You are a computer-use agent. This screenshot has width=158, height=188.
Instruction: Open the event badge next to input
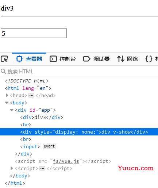tap(49, 146)
